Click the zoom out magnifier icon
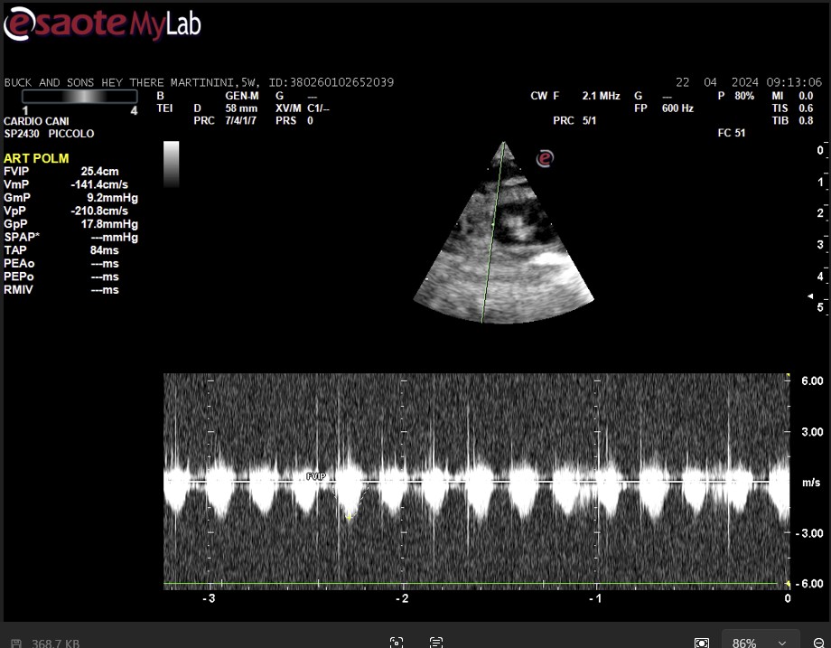 pyautogui.click(x=819, y=643)
